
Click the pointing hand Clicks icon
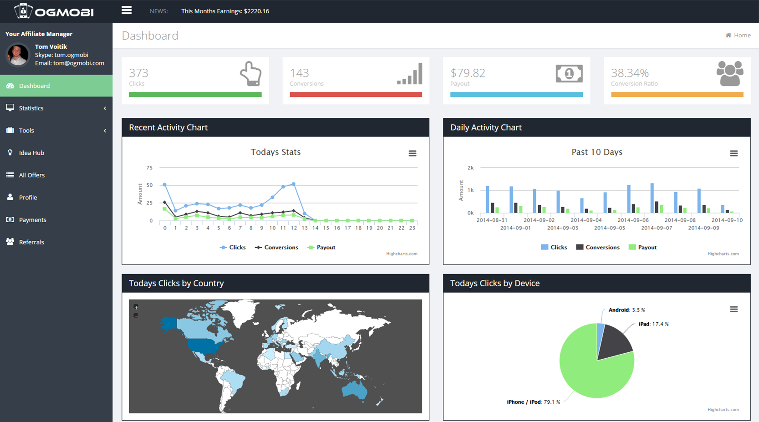250,74
